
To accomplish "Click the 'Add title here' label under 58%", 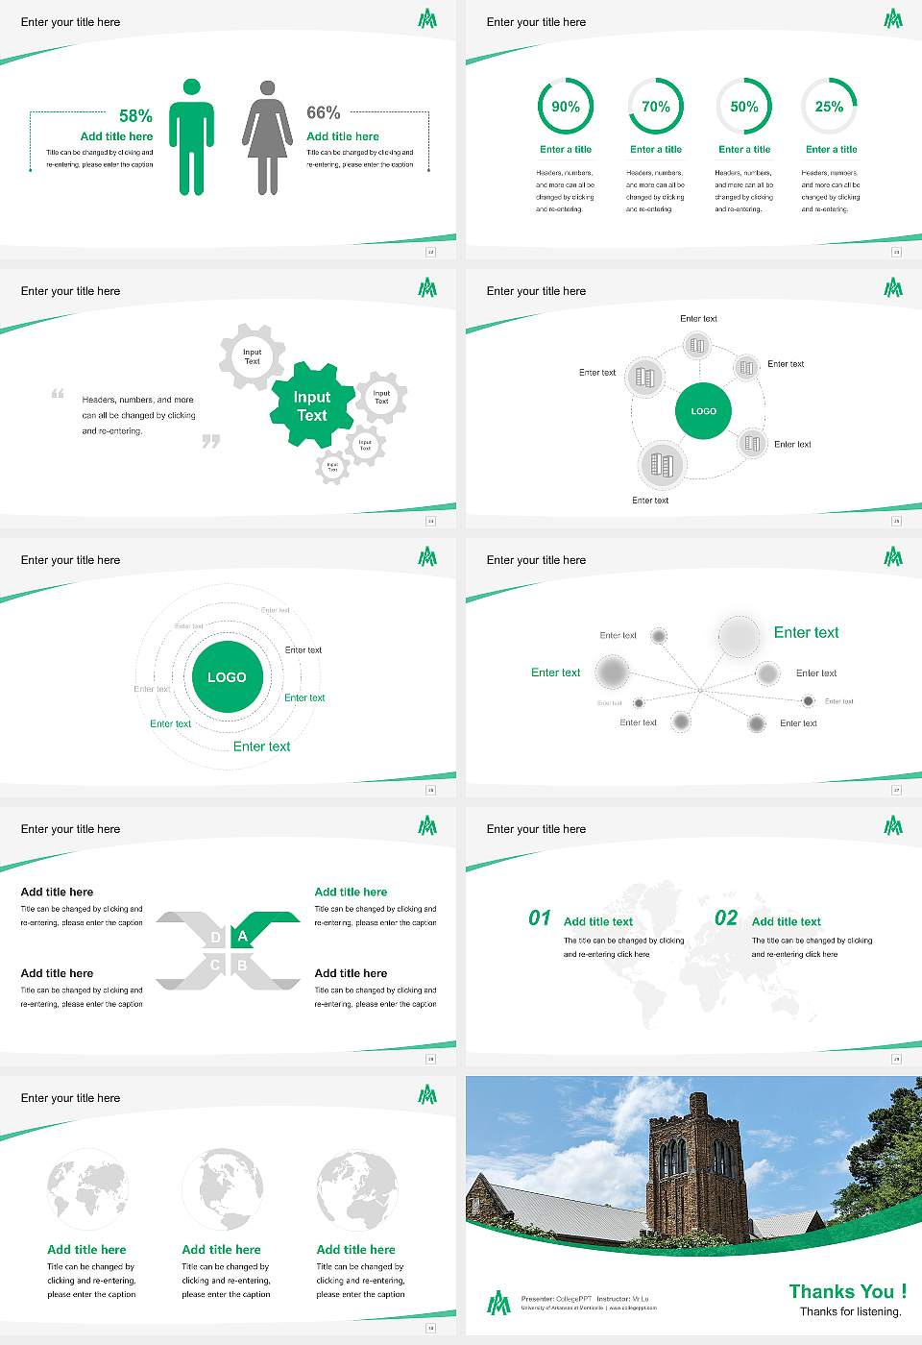I will [x=116, y=136].
